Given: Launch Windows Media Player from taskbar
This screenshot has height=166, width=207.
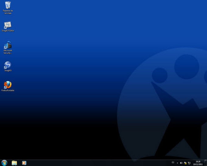Looking at the screenshot, I should point(24,163).
